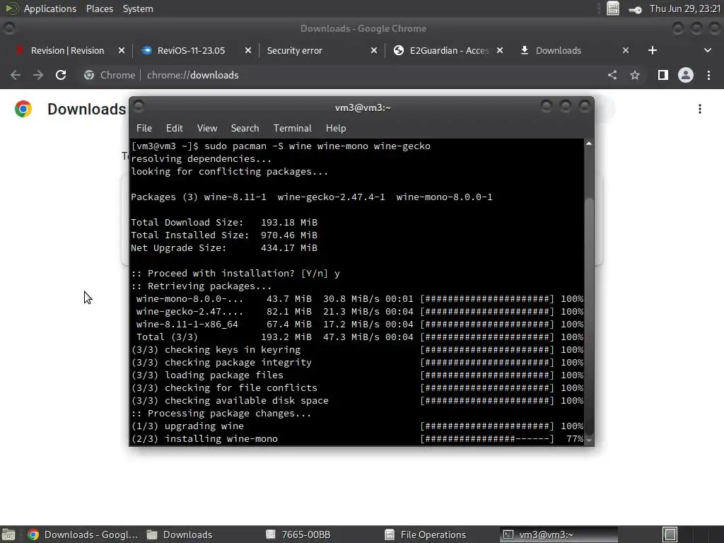
Task: Switch to Downloads - Google Chrome taskbar entry
Action: coord(83,535)
